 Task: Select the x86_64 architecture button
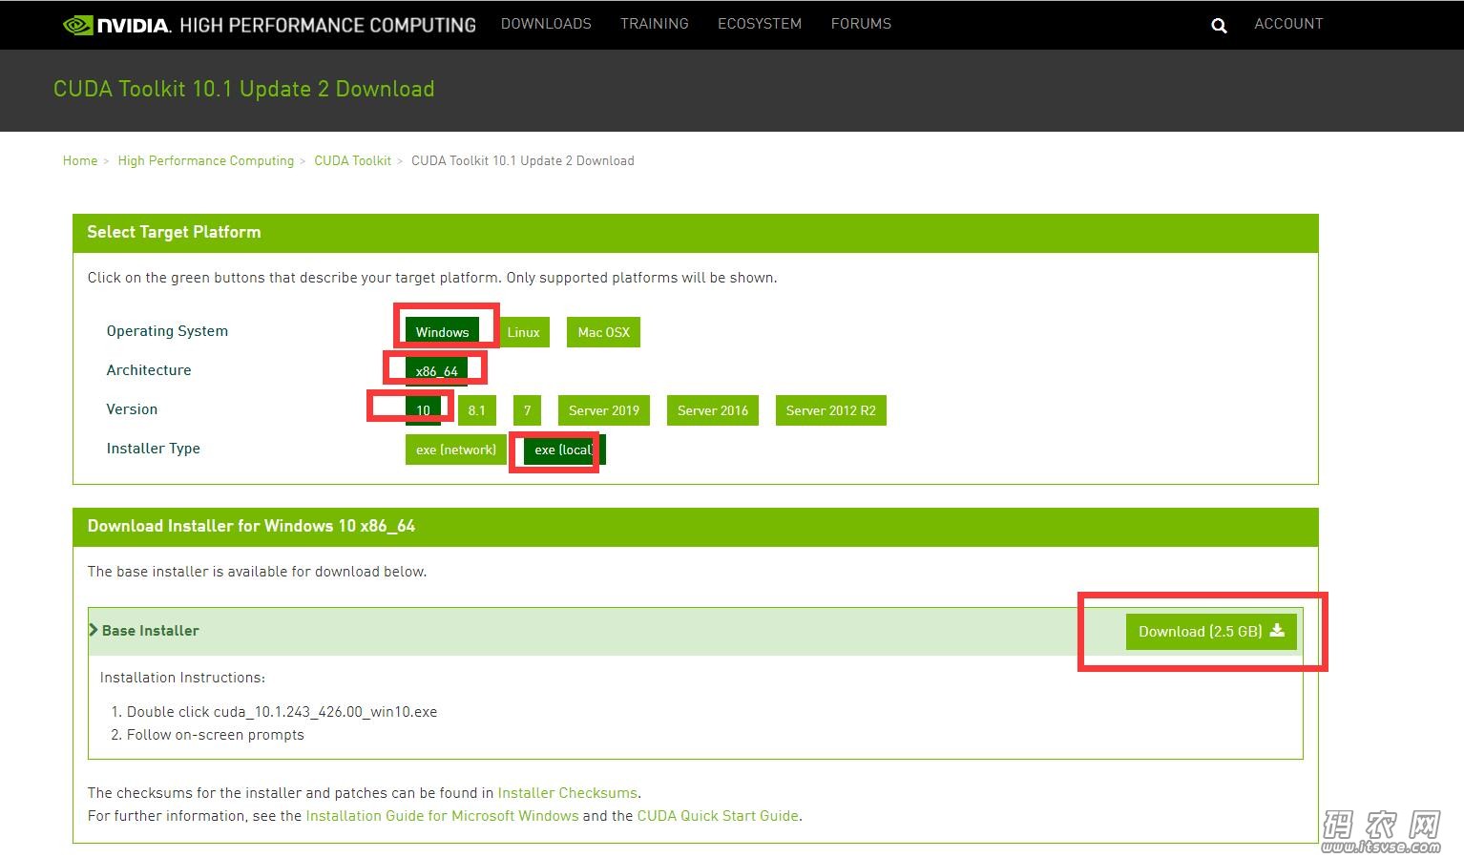pos(436,371)
